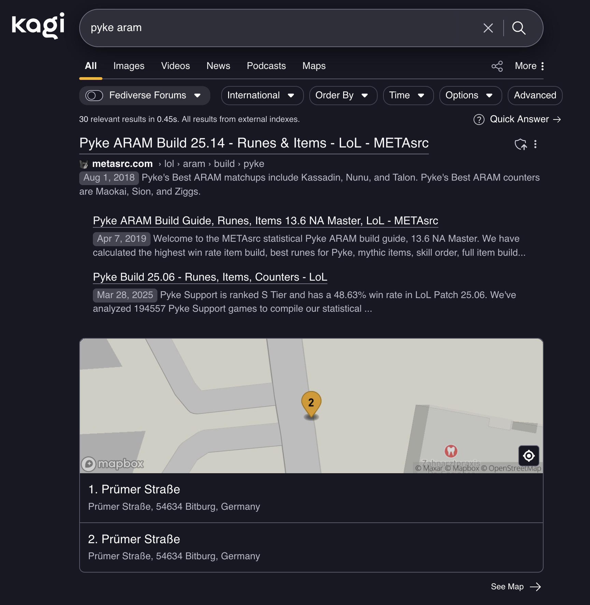Open the kebab menu next to More

pyautogui.click(x=543, y=66)
